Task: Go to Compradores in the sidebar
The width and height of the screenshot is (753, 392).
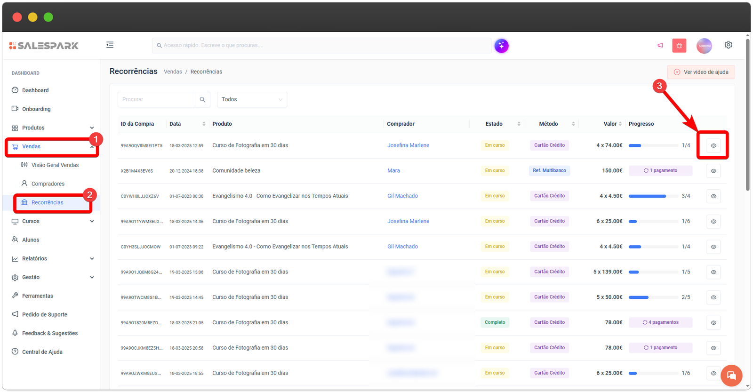Action: (x=48, y=184)
